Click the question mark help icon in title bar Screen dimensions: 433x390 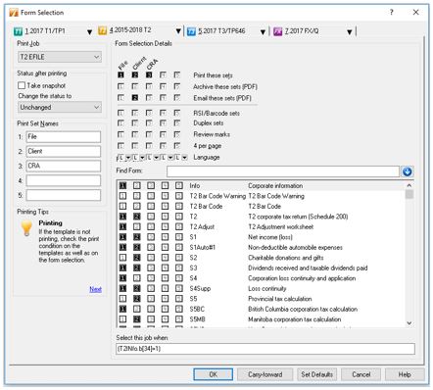391,13
